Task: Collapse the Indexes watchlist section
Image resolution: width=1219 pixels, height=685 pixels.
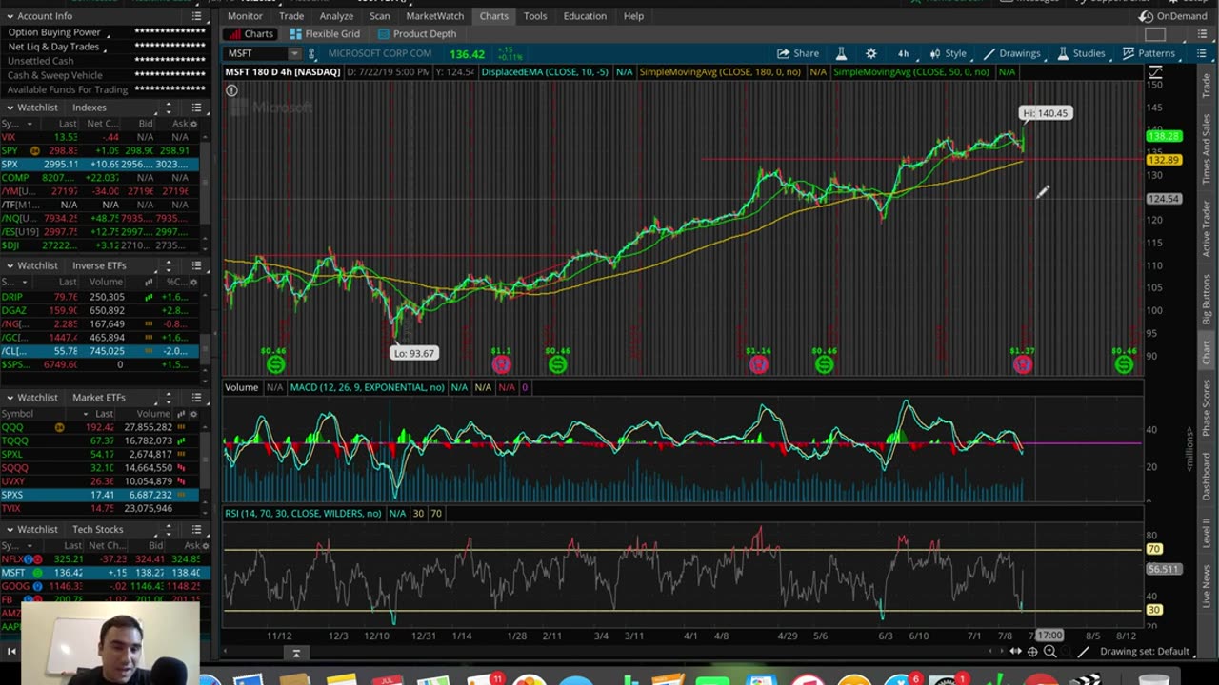Action: [x=10, y=108]
